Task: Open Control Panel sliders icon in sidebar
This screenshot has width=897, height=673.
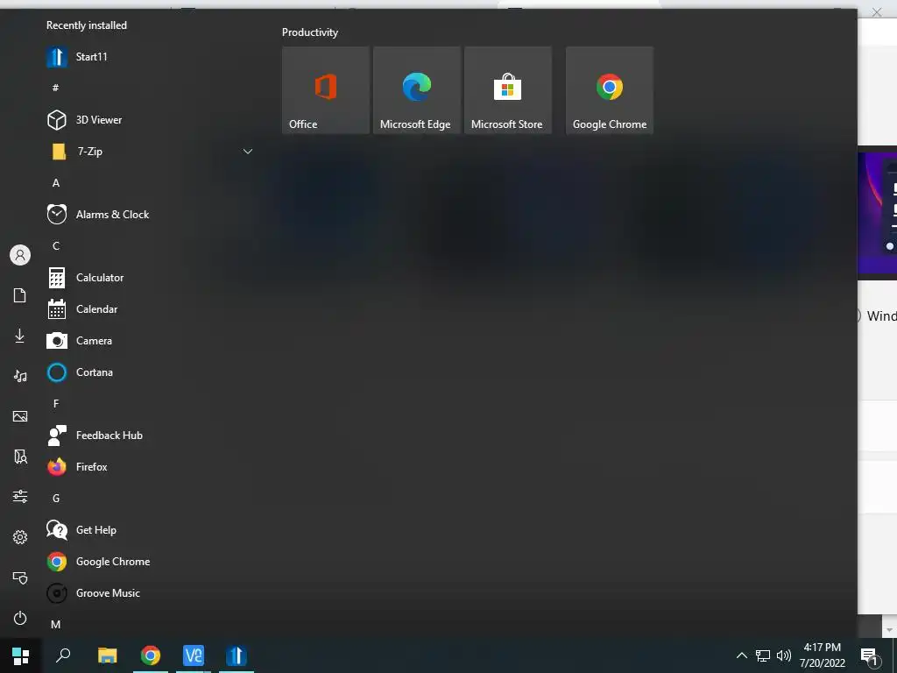Action: [x=20, y=496]
